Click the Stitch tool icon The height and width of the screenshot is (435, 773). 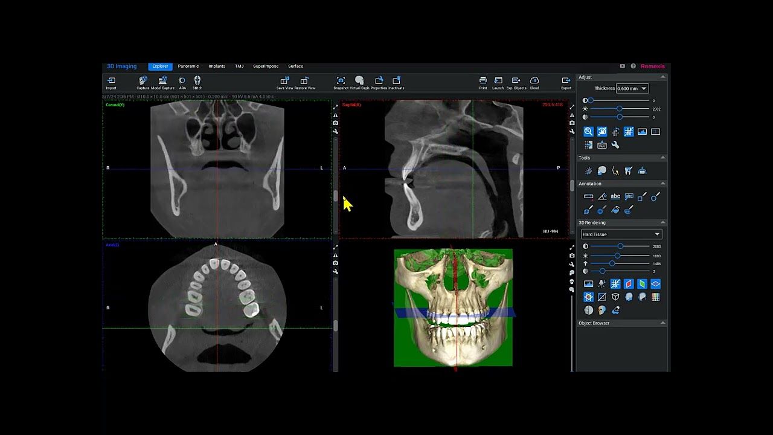pyautogui.click(x=197, y=81)
